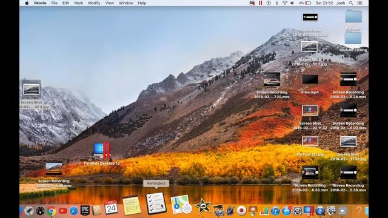The height and width of the screenshot is (218, 388).
Task: Open the black gauge Dashboard icon in Dock
Action: pyautogui.click(x=40, y=211)
